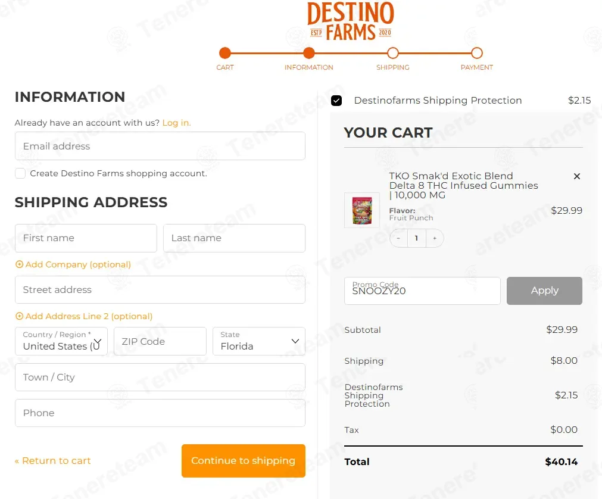Open the State dropdown showing Florida
This screenshot has width=602, height=499.
(x=259, y=341)
